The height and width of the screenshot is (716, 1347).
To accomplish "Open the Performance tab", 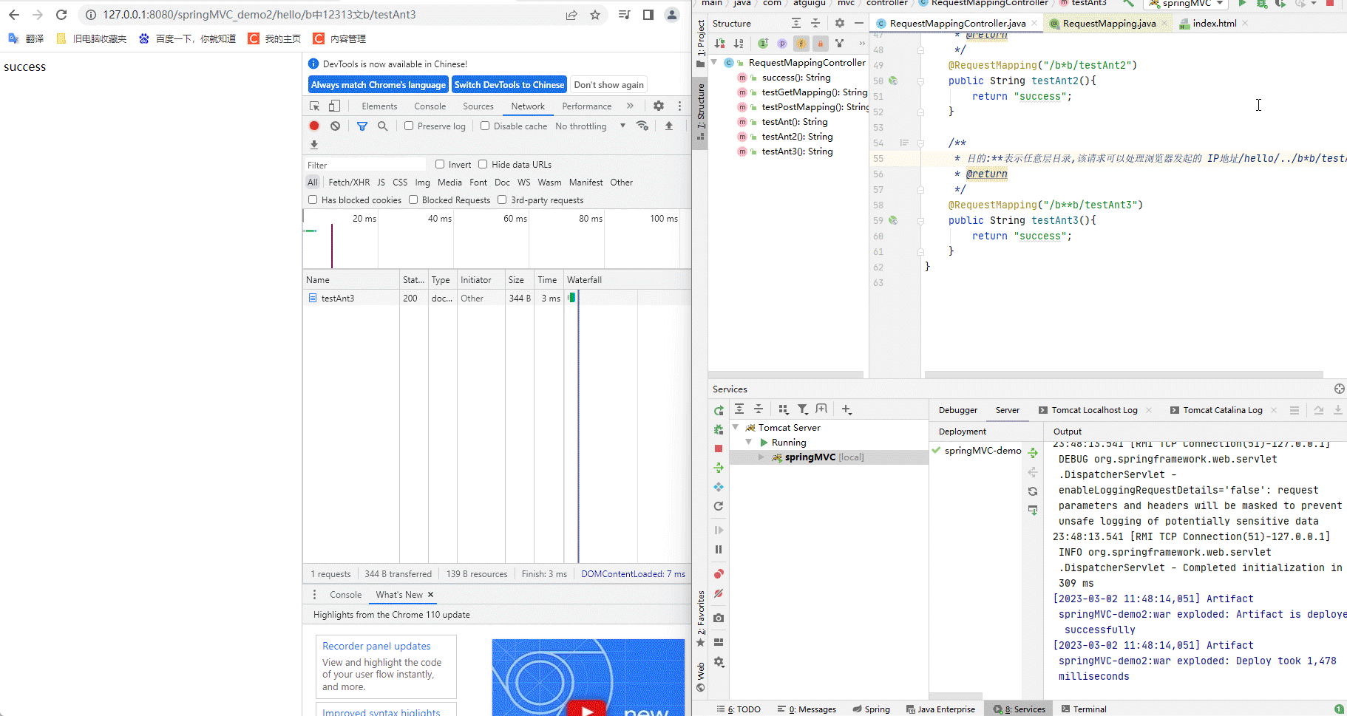I will click(587, 106).
